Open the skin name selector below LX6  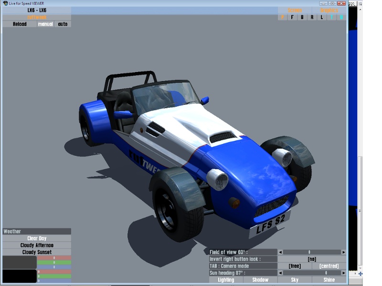37,17
